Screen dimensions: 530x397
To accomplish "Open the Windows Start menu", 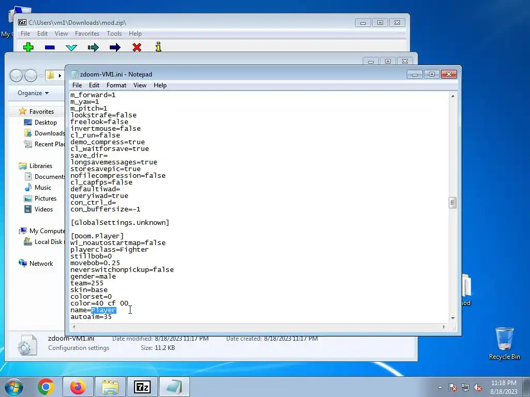I will pos(14,387).
